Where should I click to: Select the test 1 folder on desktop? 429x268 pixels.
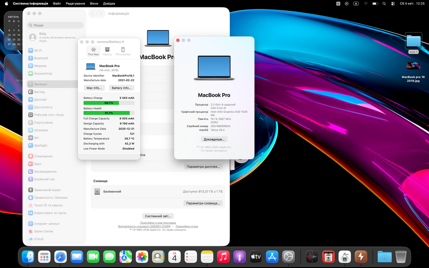(x=413, y=43)
